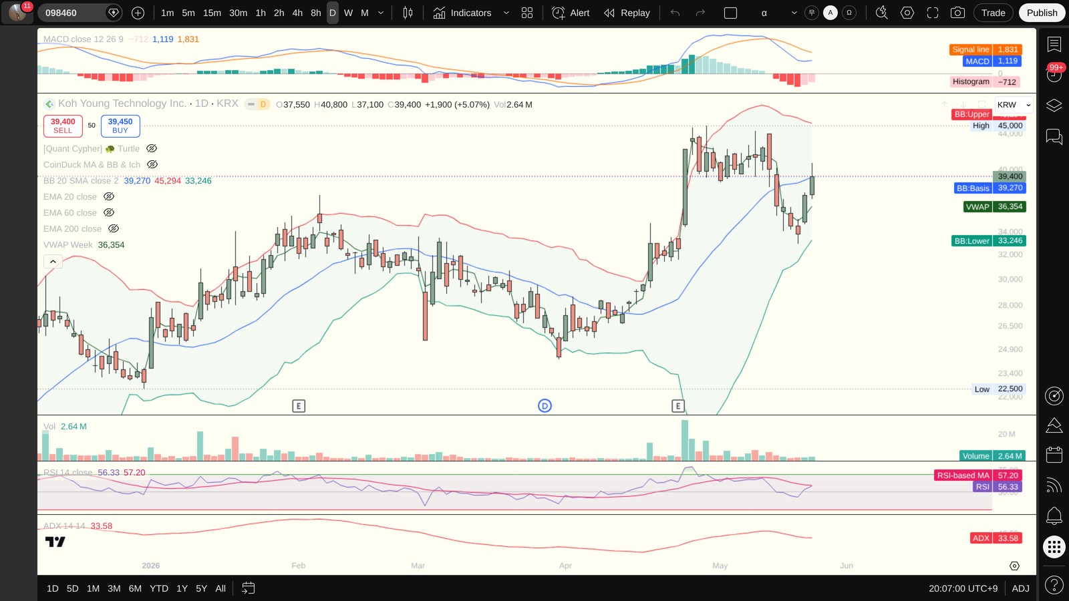Click the dividend 'D' marker
This screenshot has width=1069, height=601.
545,406
